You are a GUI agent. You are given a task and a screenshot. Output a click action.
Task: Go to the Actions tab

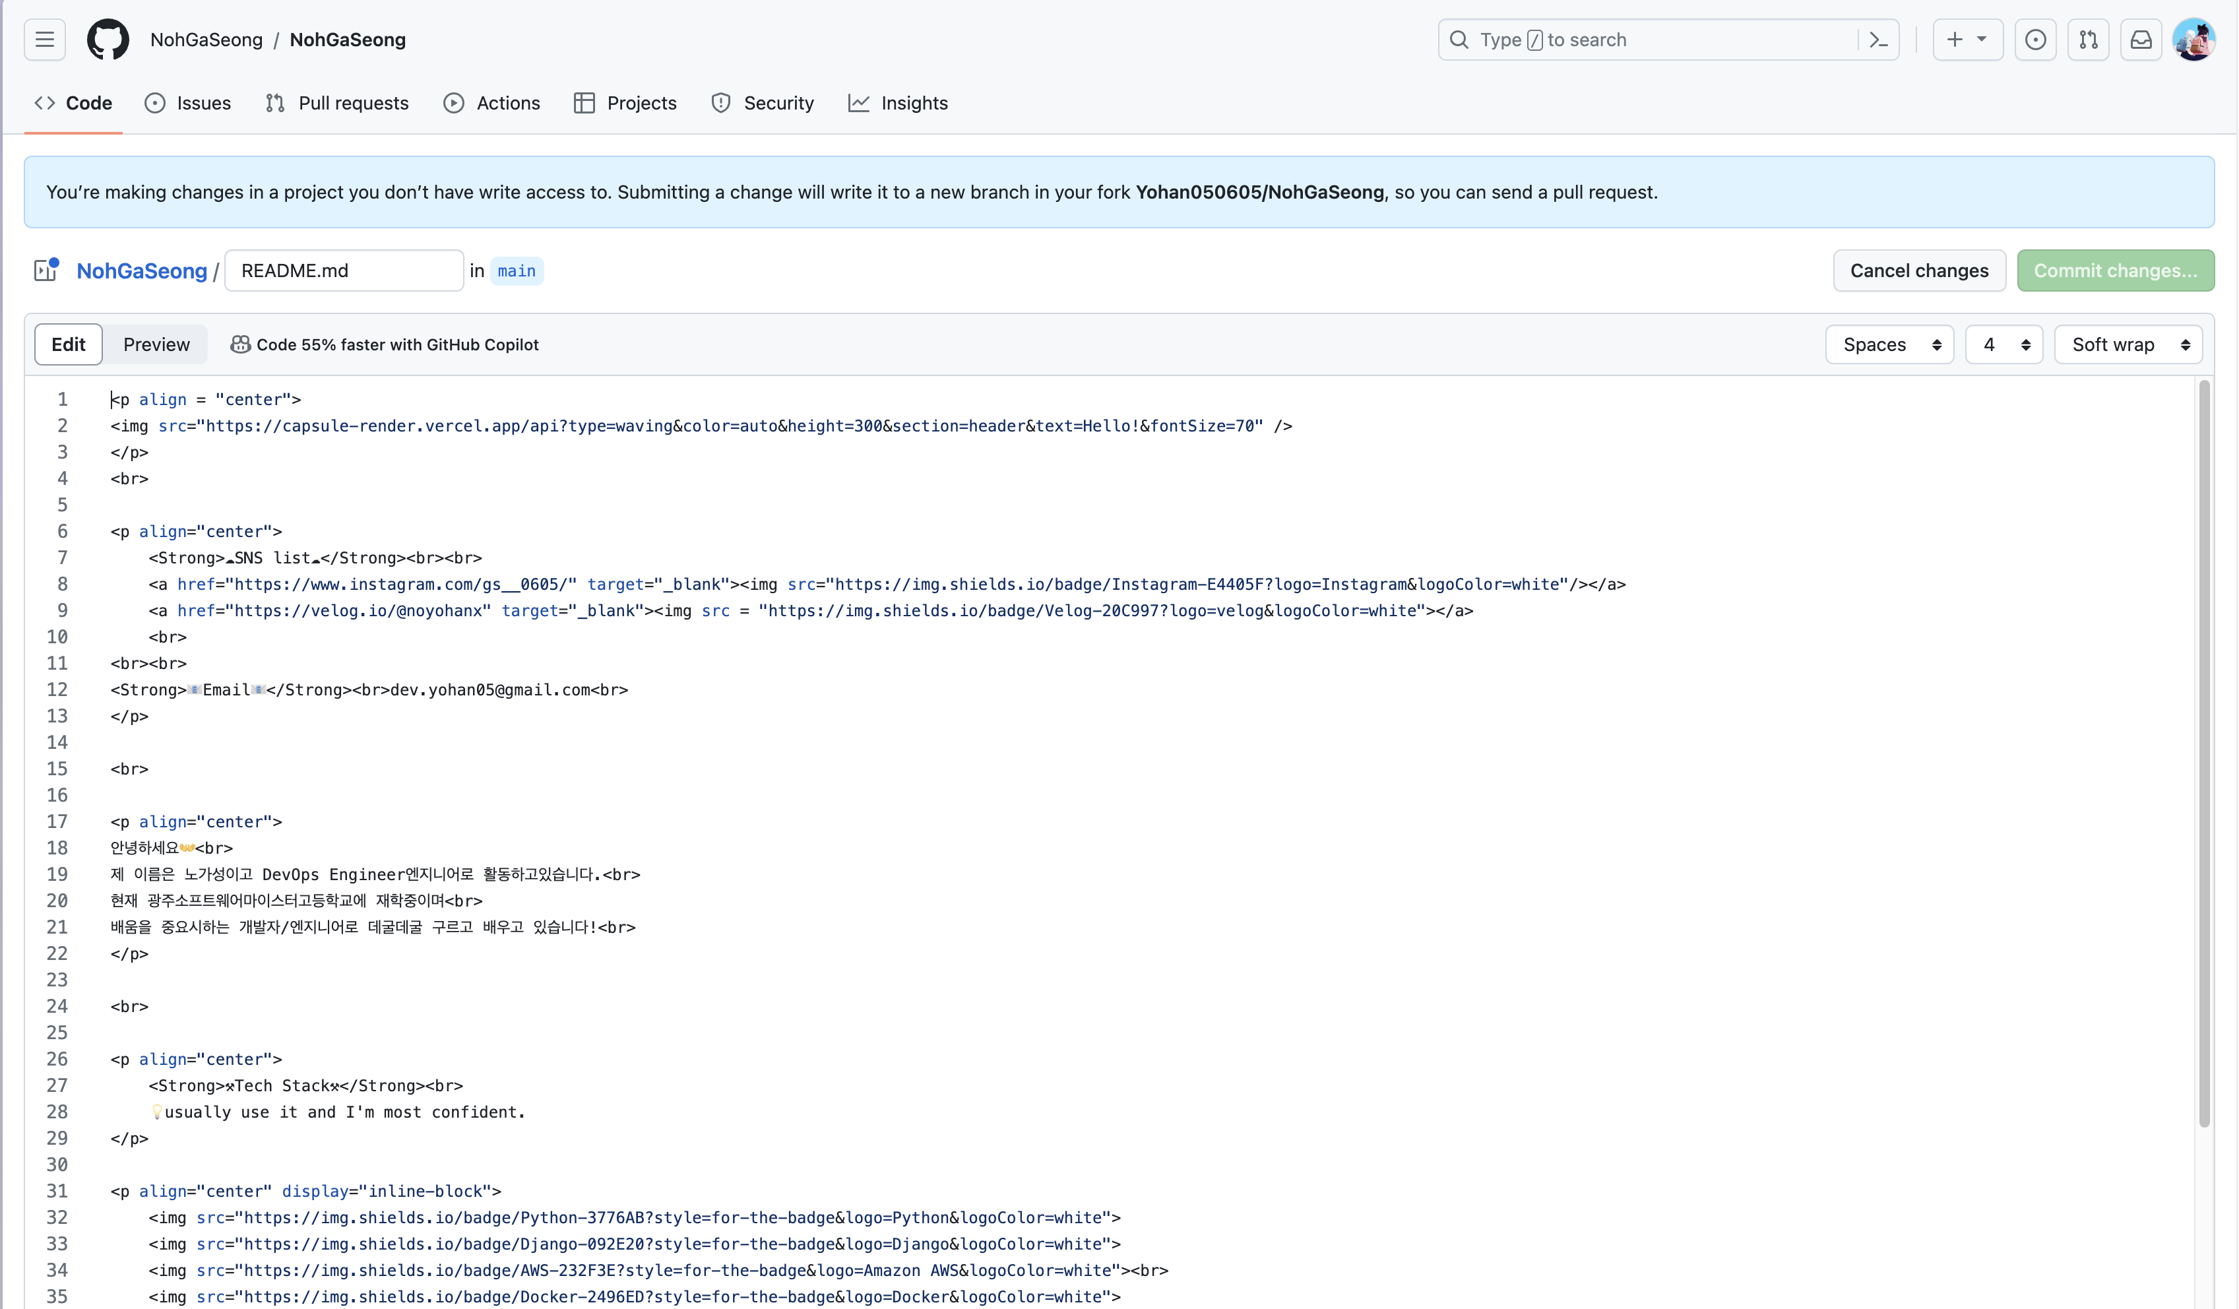point(491,103)
